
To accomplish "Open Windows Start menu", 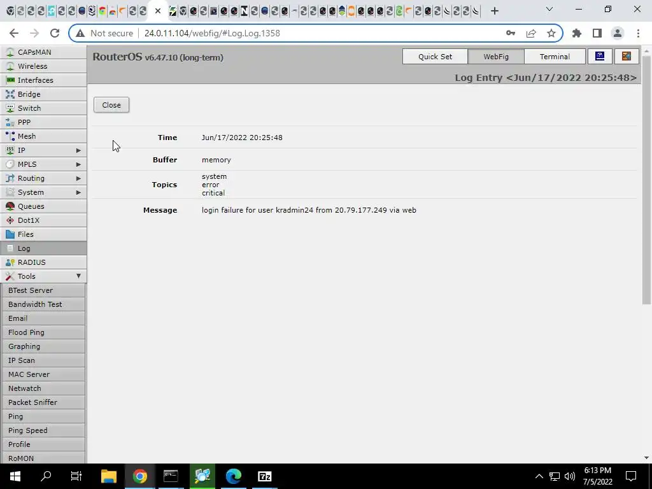I will click(15, 476).
